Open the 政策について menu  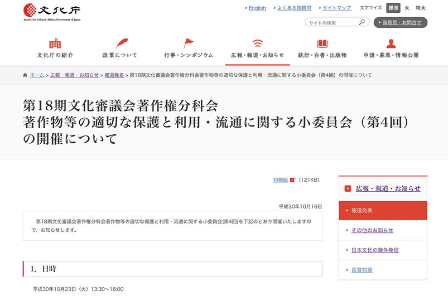[x=120, y=55]
